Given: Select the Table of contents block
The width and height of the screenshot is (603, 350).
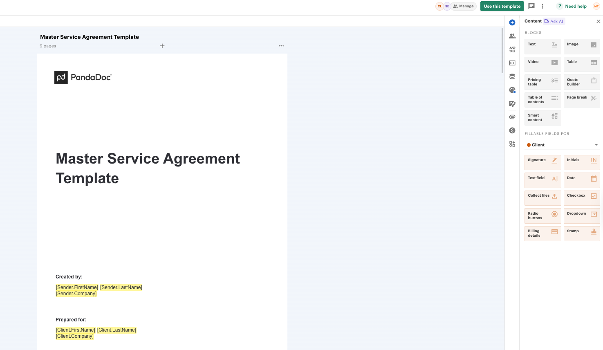Looking at the screenshot, I should click(543, 100).
